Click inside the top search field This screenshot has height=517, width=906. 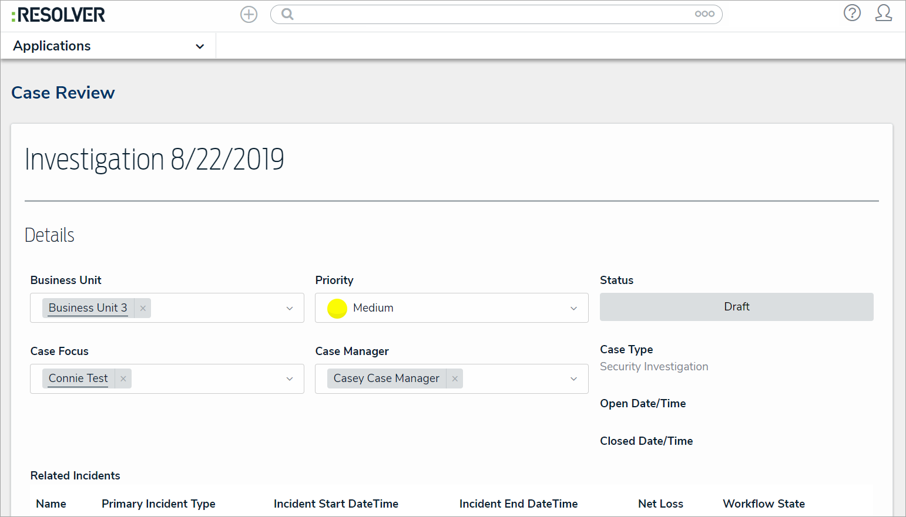(488, 14)
